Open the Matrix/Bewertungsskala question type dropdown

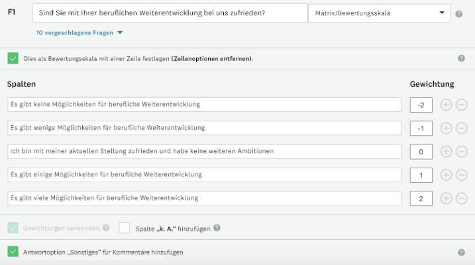tap(379, 13)
